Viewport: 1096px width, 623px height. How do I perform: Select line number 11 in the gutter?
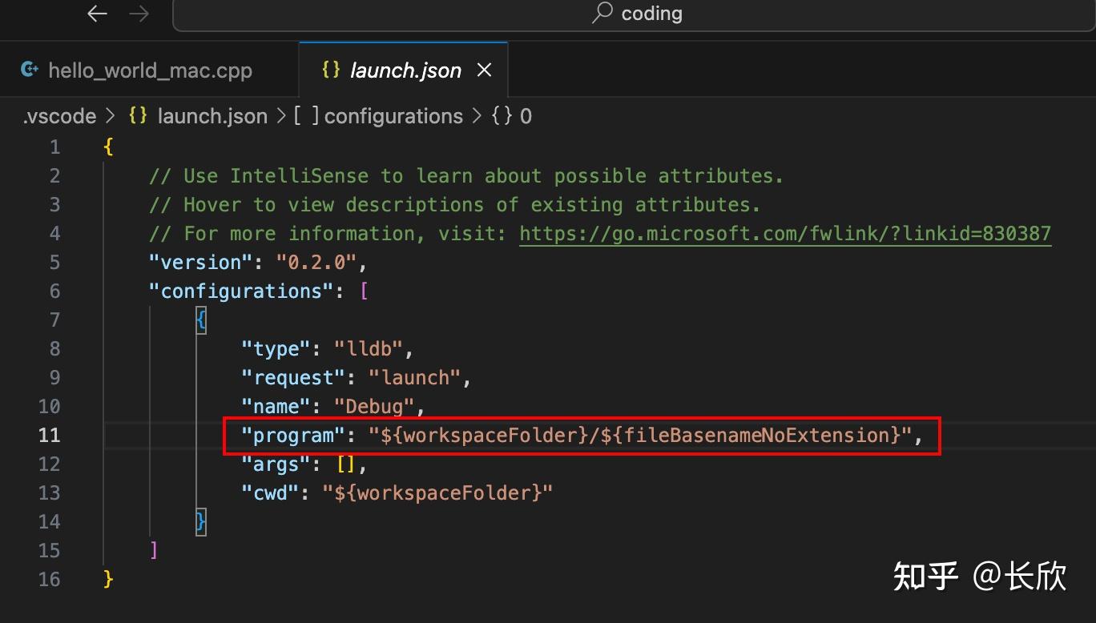pos(49,435)
